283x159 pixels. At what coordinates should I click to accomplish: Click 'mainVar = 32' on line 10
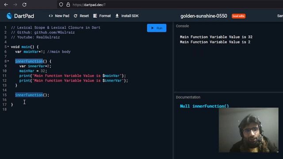tap(32, 71)
